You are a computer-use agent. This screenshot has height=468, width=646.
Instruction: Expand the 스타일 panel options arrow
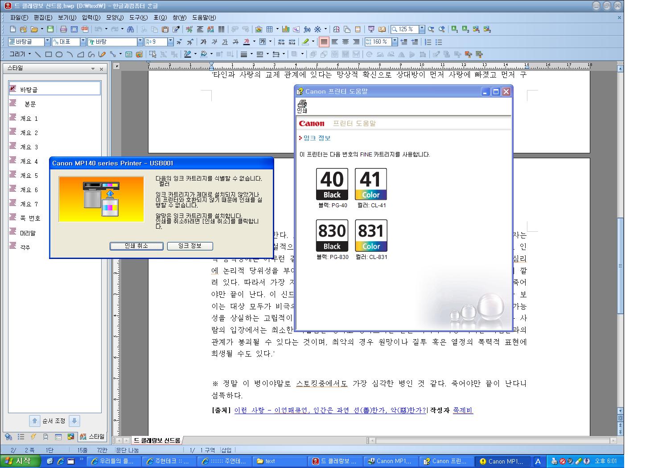[x=93, y=69]
